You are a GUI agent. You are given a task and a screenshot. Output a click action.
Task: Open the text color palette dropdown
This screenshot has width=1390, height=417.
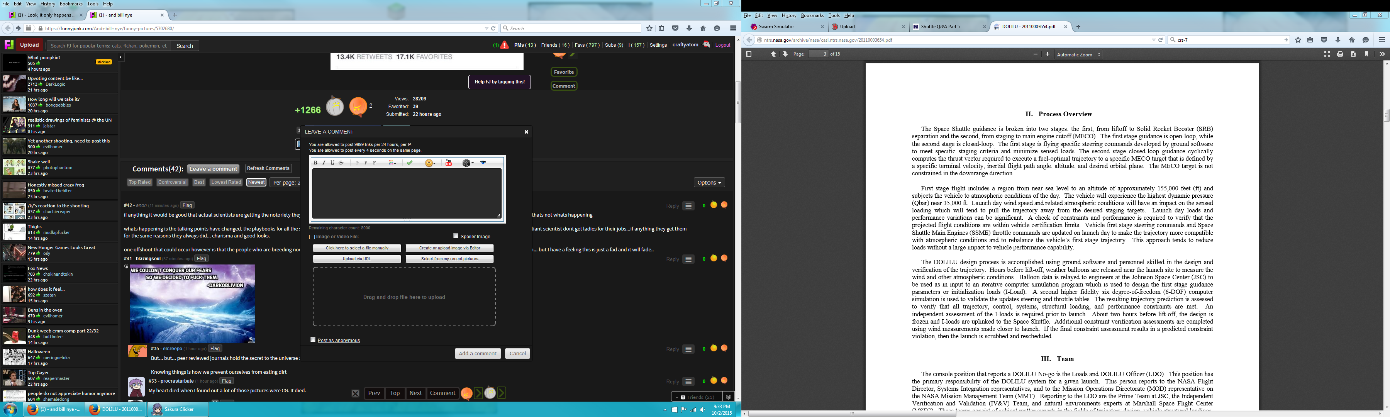393,163
